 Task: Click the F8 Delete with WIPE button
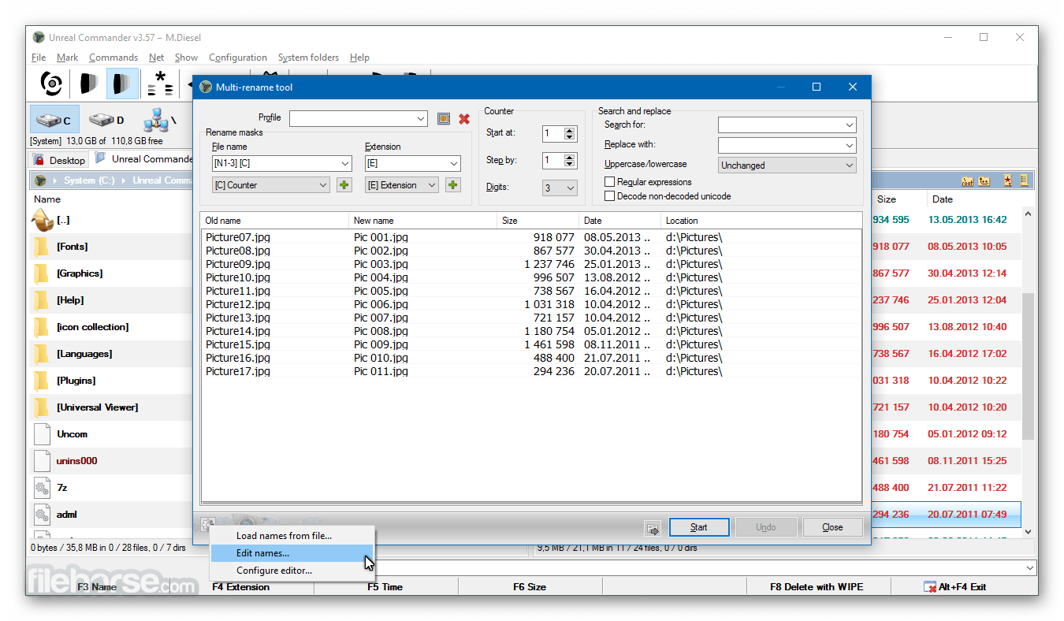pyautogui.click(x=817, y=586)
